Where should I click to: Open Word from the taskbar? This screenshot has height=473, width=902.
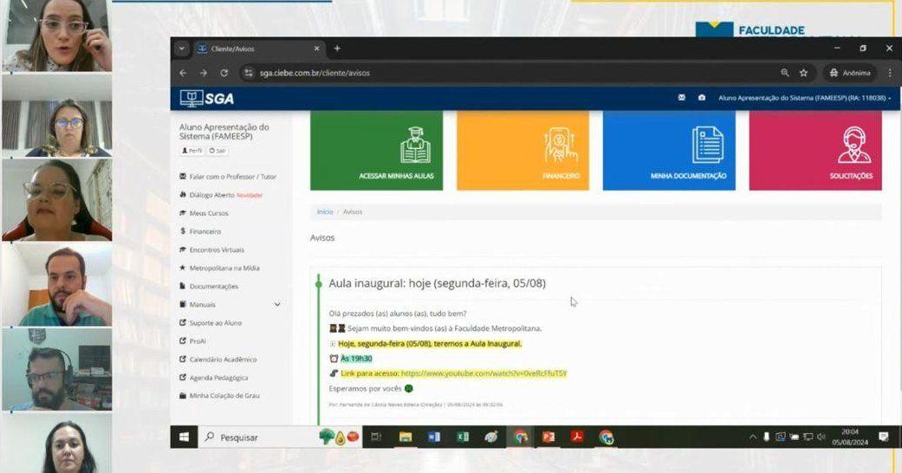pos(434,437)
